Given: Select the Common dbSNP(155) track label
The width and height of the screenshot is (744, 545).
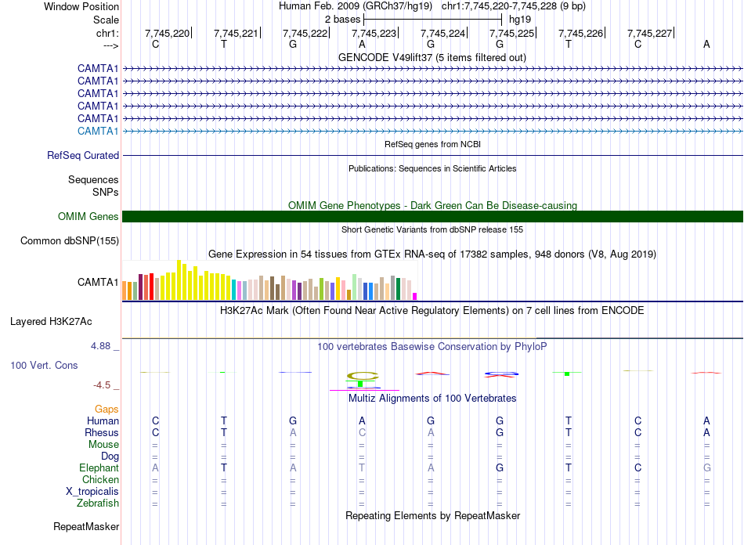Looking at the screenshot, I should (69, 241).
